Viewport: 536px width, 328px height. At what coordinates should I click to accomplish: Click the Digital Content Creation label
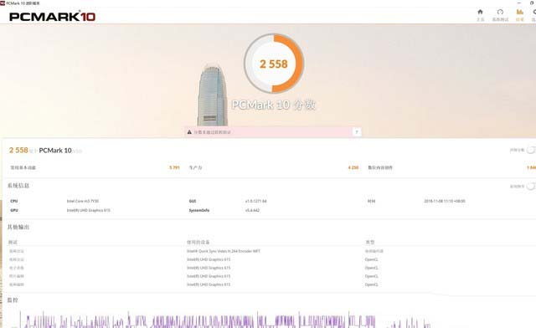click(x=380, y=167)
